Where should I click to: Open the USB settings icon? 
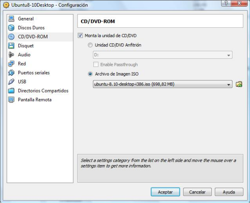(11, 82)
